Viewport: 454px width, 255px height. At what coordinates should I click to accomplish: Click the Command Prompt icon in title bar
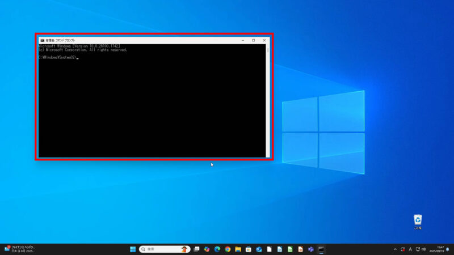coord(42,41)
